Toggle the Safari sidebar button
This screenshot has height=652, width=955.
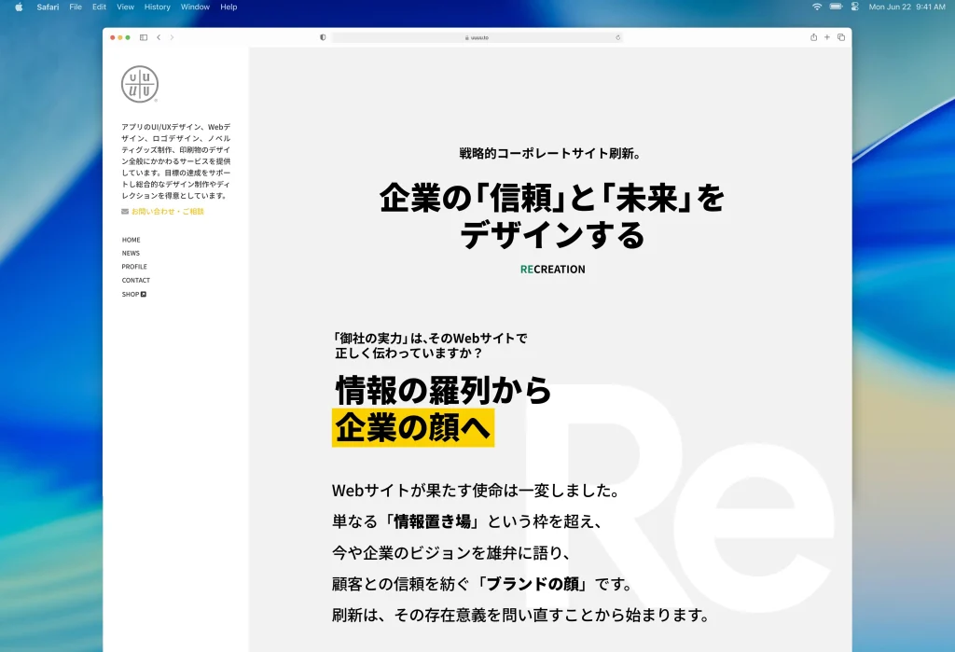click(x=144, y=37)
